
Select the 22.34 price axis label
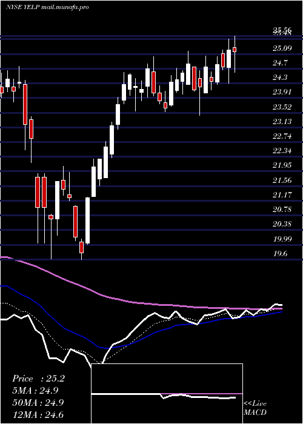[282, 151]
